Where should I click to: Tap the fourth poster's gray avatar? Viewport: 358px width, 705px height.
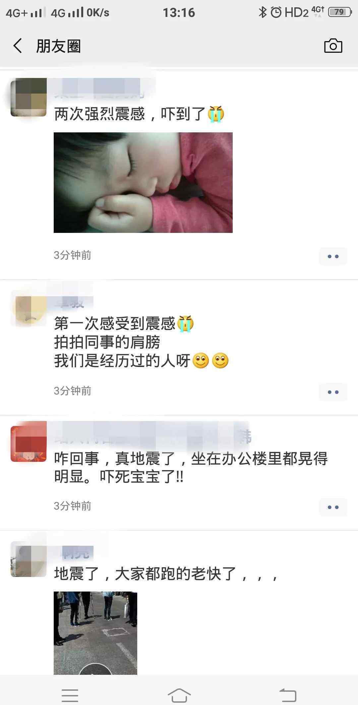click(x=29, y=559)
